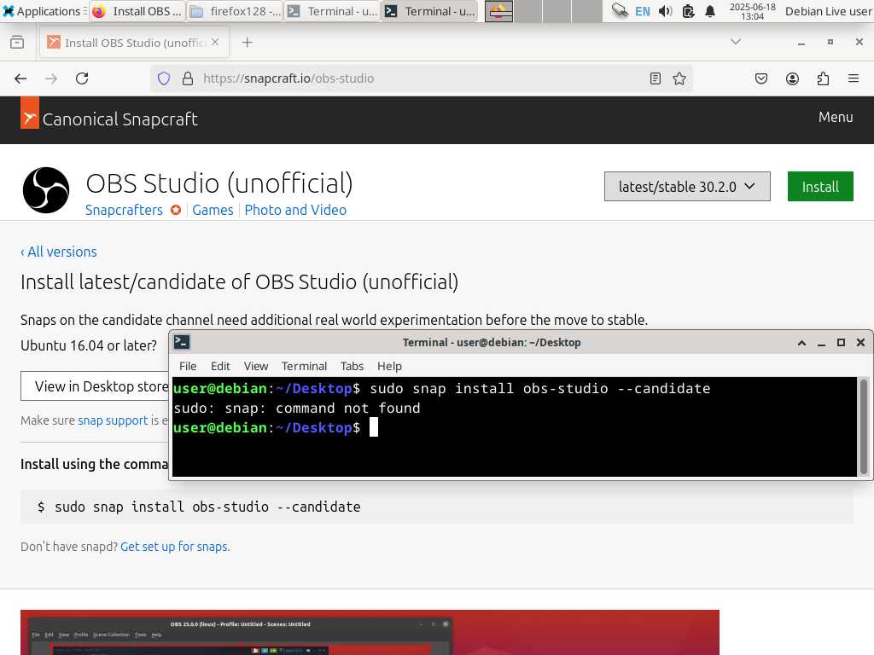Image resolution: width=874 pixels, height=655 pixels.
Task: Toggle reader view icon
Action: point(655,78)
